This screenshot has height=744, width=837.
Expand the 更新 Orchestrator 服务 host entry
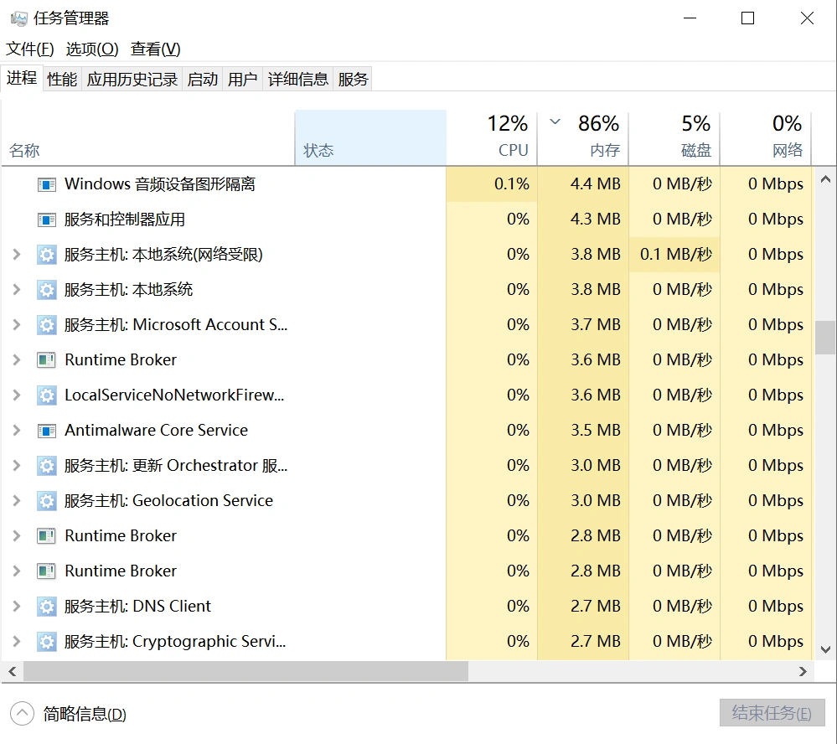[15, 465]
